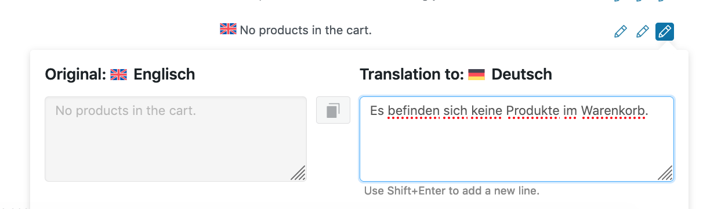Click the Deutsch language label
This screenshot has height=209, width=703.
coord(521,74)
